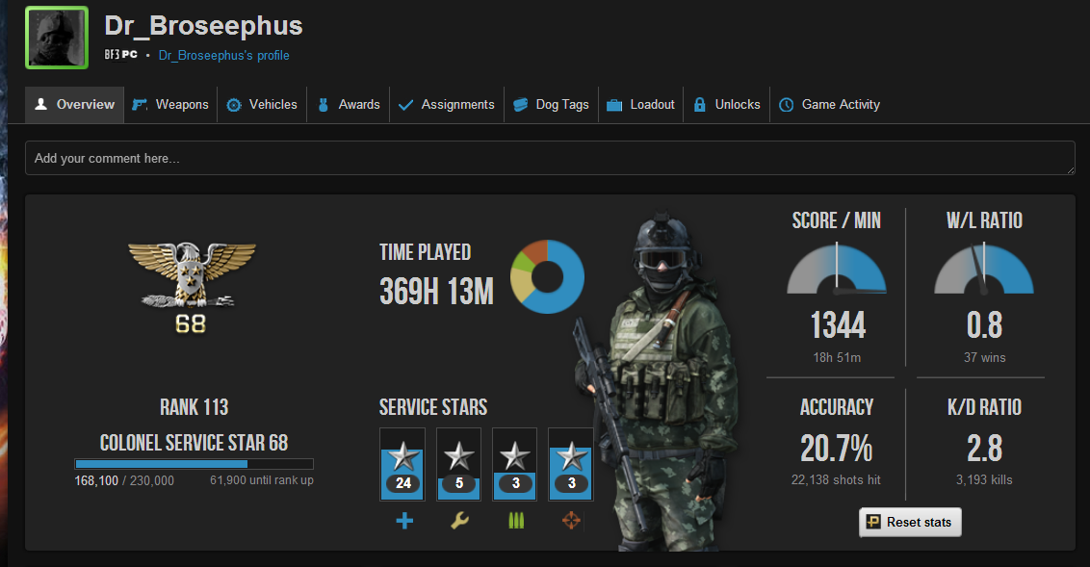Click the Dr_Broseephus username heading
The image size is (1090, 567).
204,26
